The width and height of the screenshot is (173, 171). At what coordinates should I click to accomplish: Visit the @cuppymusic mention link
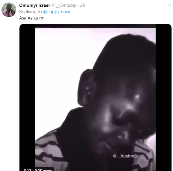click(x=57, y=12)
